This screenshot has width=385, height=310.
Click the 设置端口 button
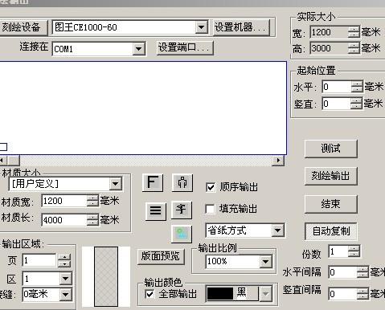(x=185, y=47)
